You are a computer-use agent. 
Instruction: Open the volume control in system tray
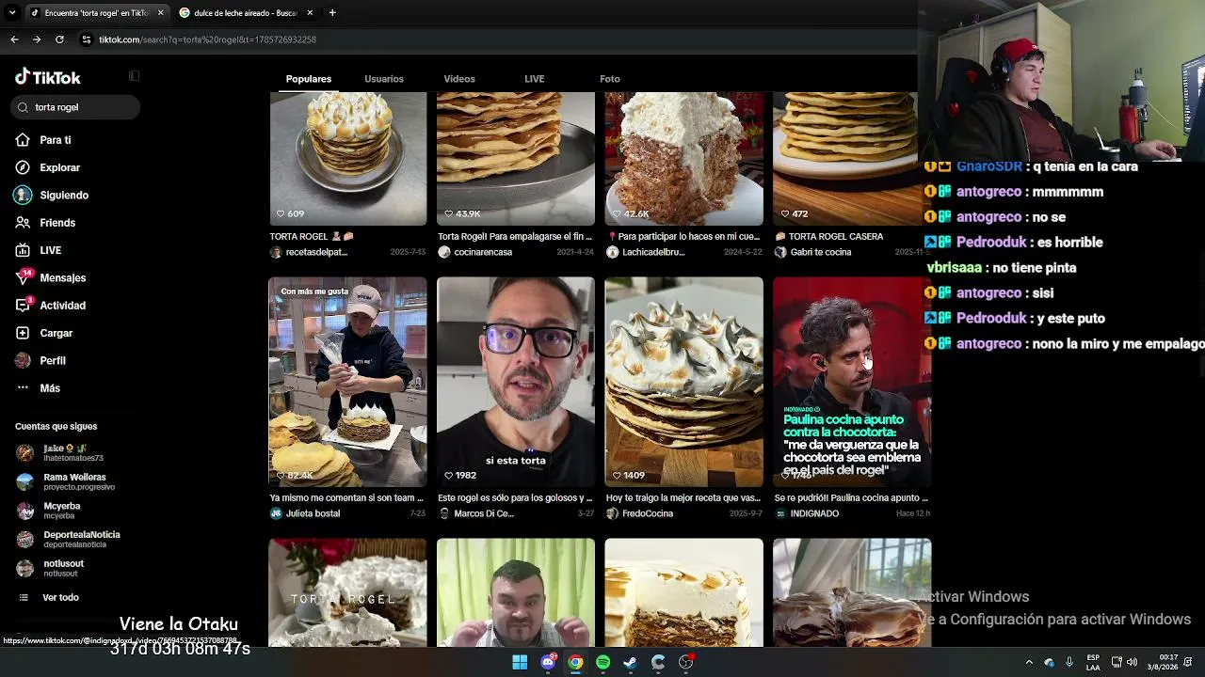pos(1132,662)
